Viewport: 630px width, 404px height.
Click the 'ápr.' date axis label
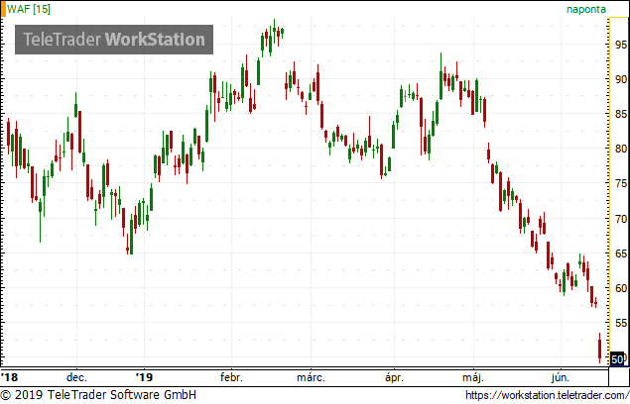coord(394,377)
